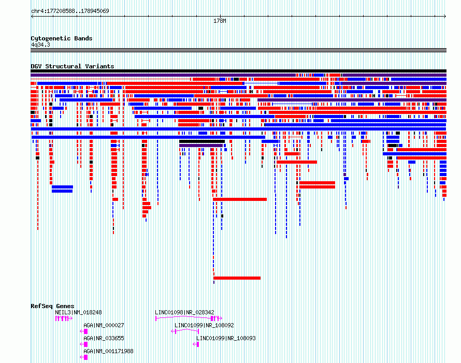Click the NEIL3|NM_018248 gene label
Viewport: 461px width, 363px height.
click(x=78, y=312)
